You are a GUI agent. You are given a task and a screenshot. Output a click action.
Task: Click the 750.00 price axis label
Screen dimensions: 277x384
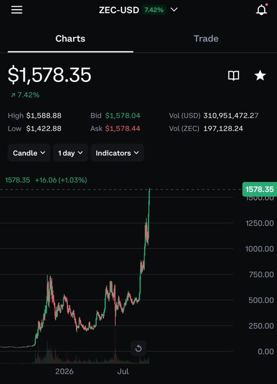tap(261, 274)
